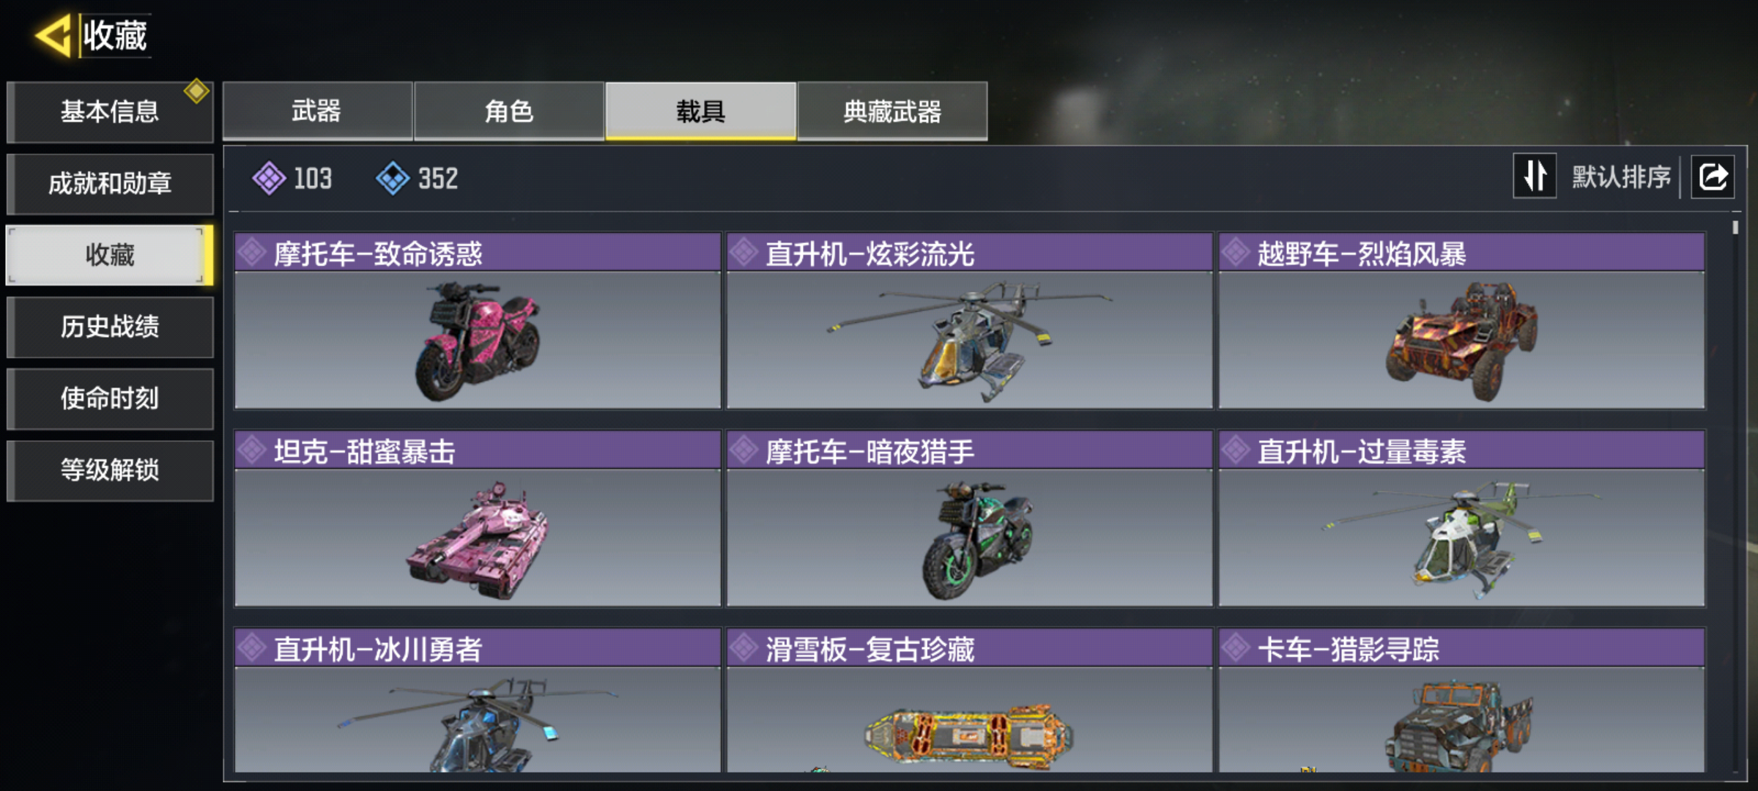Select 使命时刻 sidebar entry
The height and width of the screenshot is (791, 1758).
(x=110, y=398)
